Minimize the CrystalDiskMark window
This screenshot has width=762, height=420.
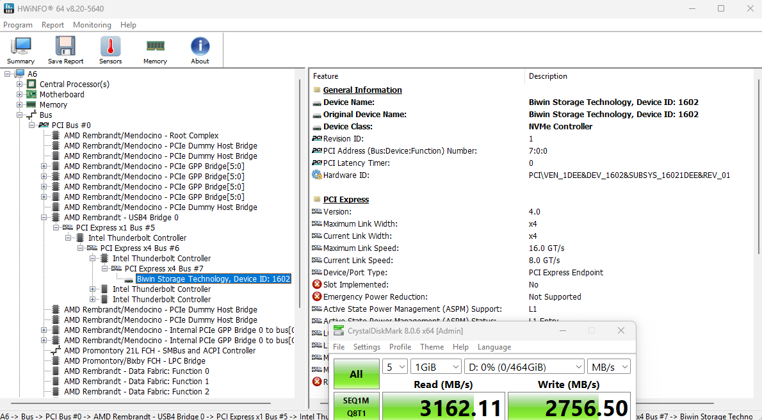click(x=563, y=330)
